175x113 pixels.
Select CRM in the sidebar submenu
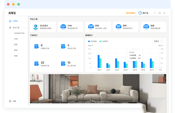point(16,39)
